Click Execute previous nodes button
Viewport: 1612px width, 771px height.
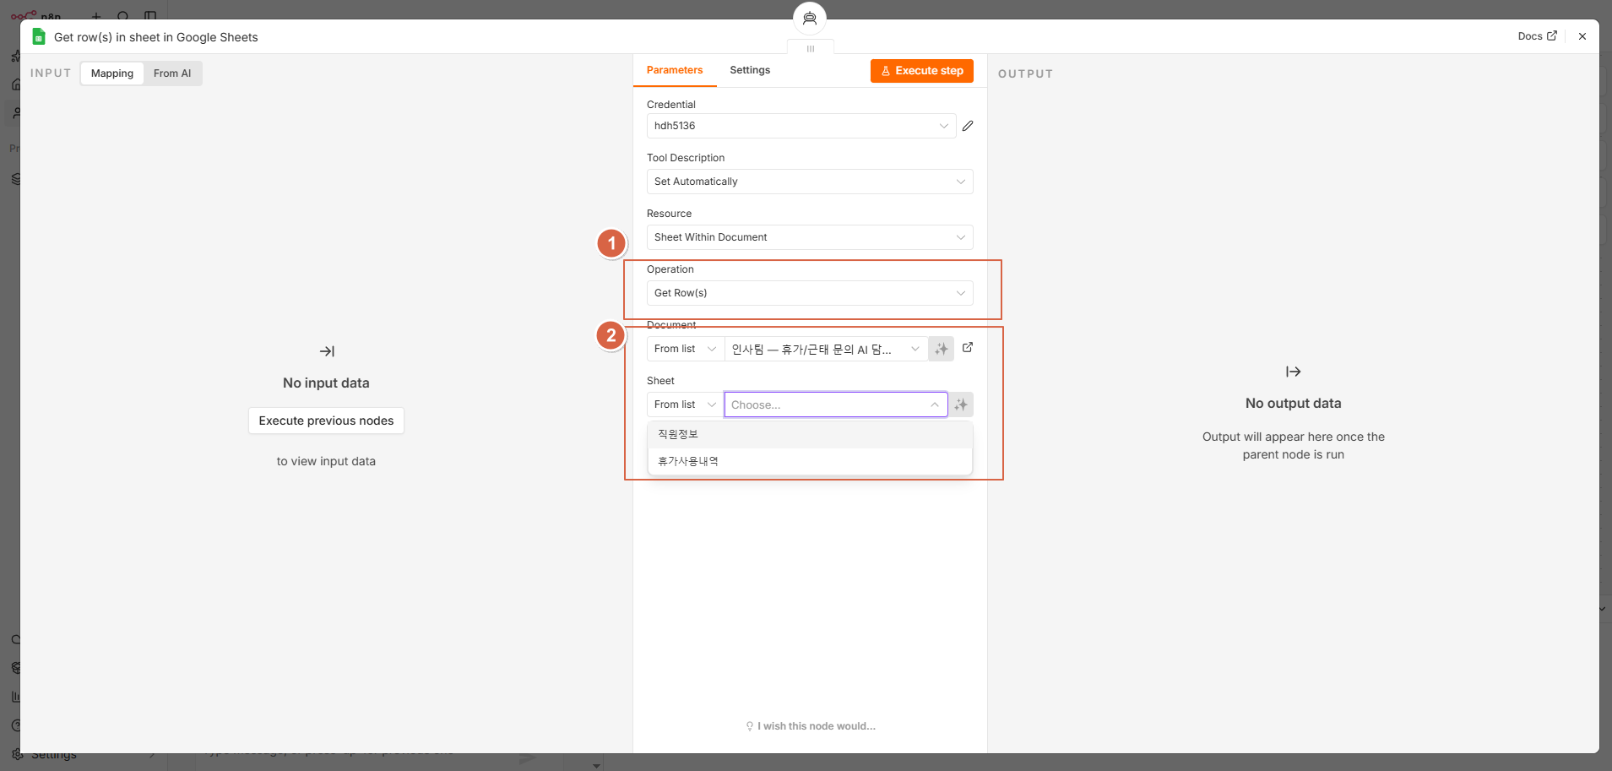pyautogui.click(x=326, y=421)
